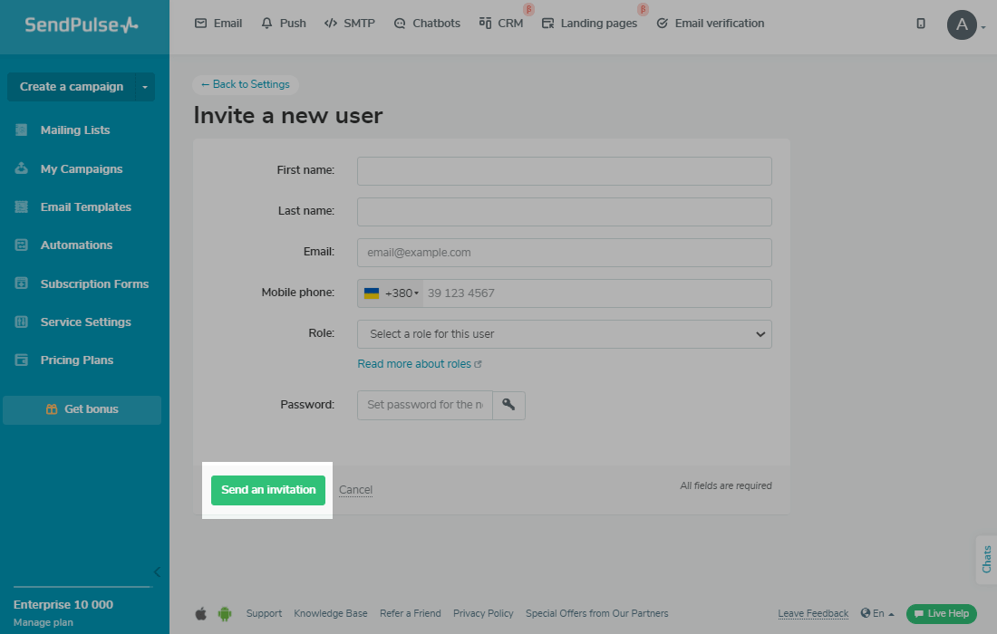
Task: Expand the Create a campaign dropdown arrow
Action: click(x=145, y=87)
